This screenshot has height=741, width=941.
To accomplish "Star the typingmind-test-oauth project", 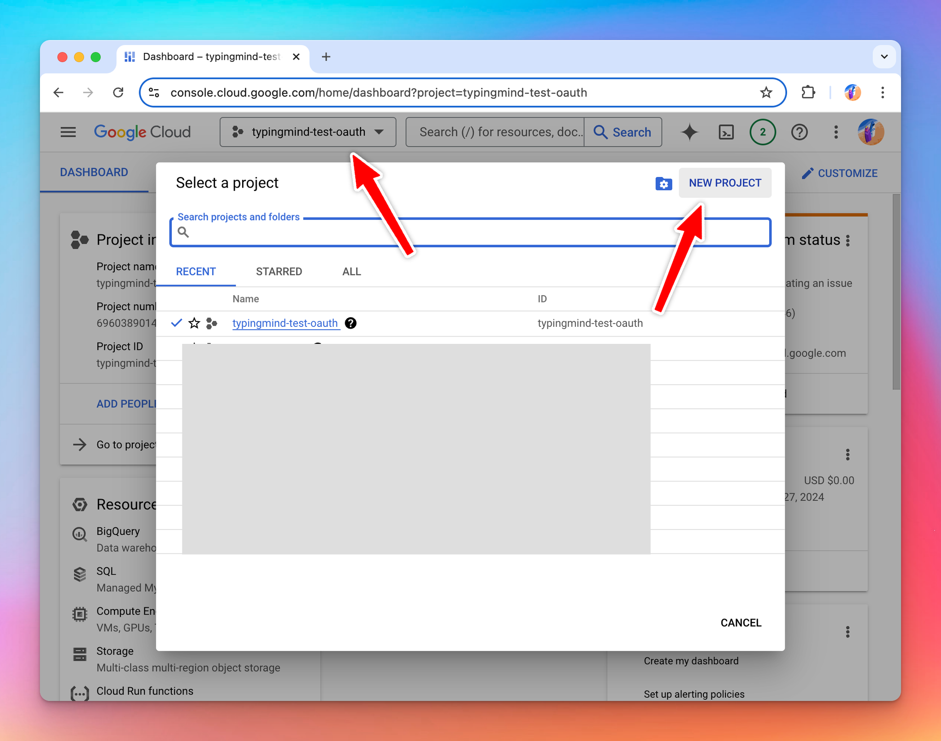I will pos(194,323).
